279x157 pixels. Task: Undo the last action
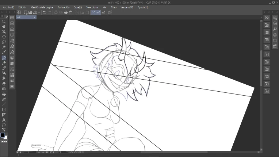[45, 12]
